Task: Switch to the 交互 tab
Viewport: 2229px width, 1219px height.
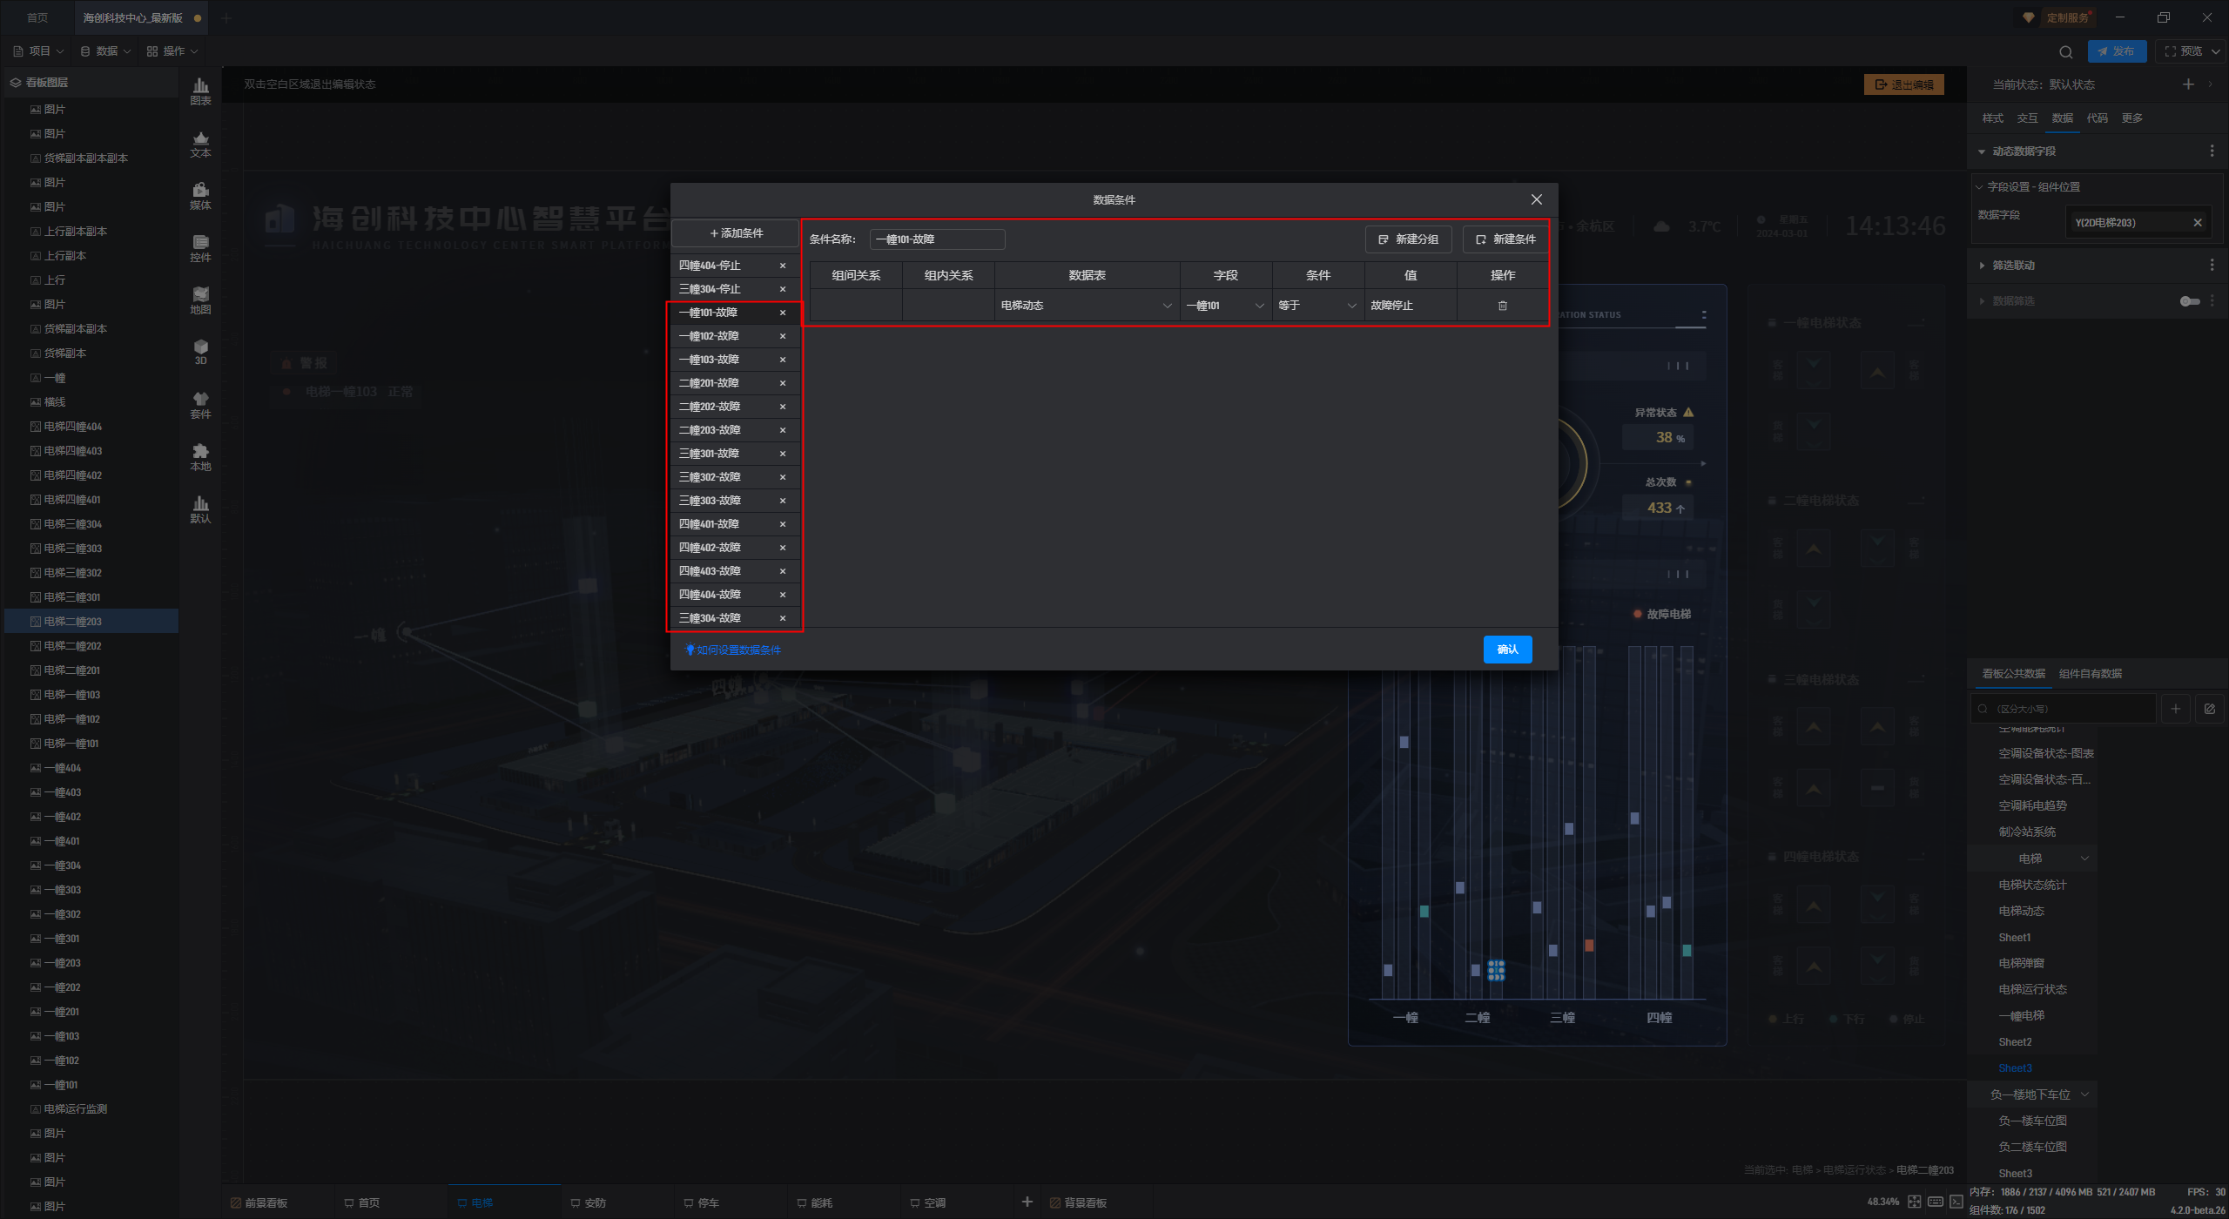Action: (2027, 118)
